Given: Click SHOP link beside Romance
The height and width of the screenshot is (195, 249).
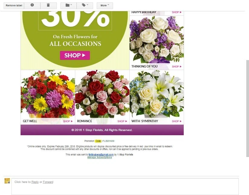Looking at the screenshot, I should (122, 121).
